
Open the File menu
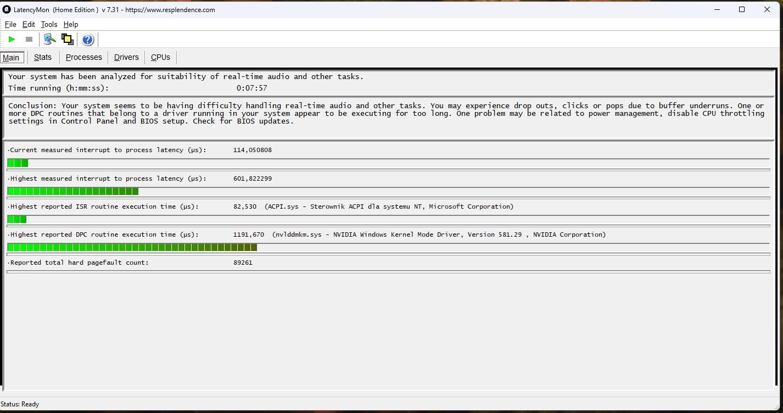click(10, 24)
